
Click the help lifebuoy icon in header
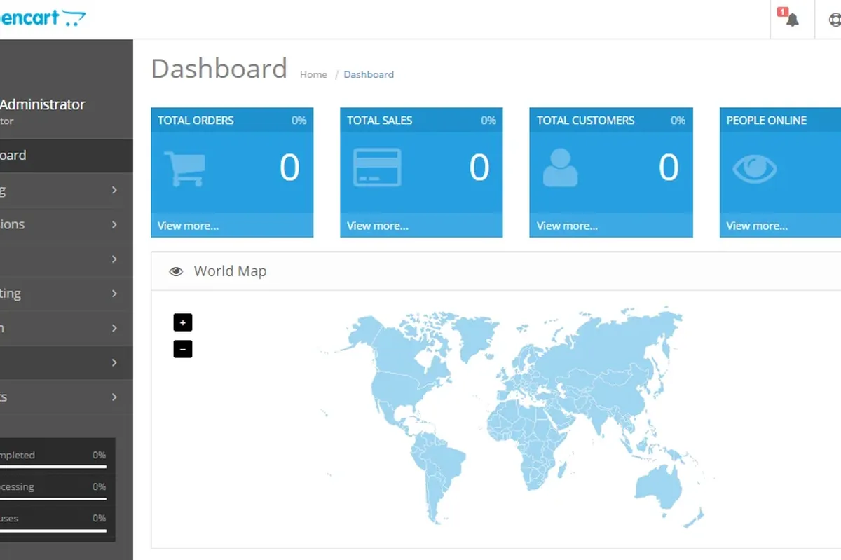coord(834,19)
